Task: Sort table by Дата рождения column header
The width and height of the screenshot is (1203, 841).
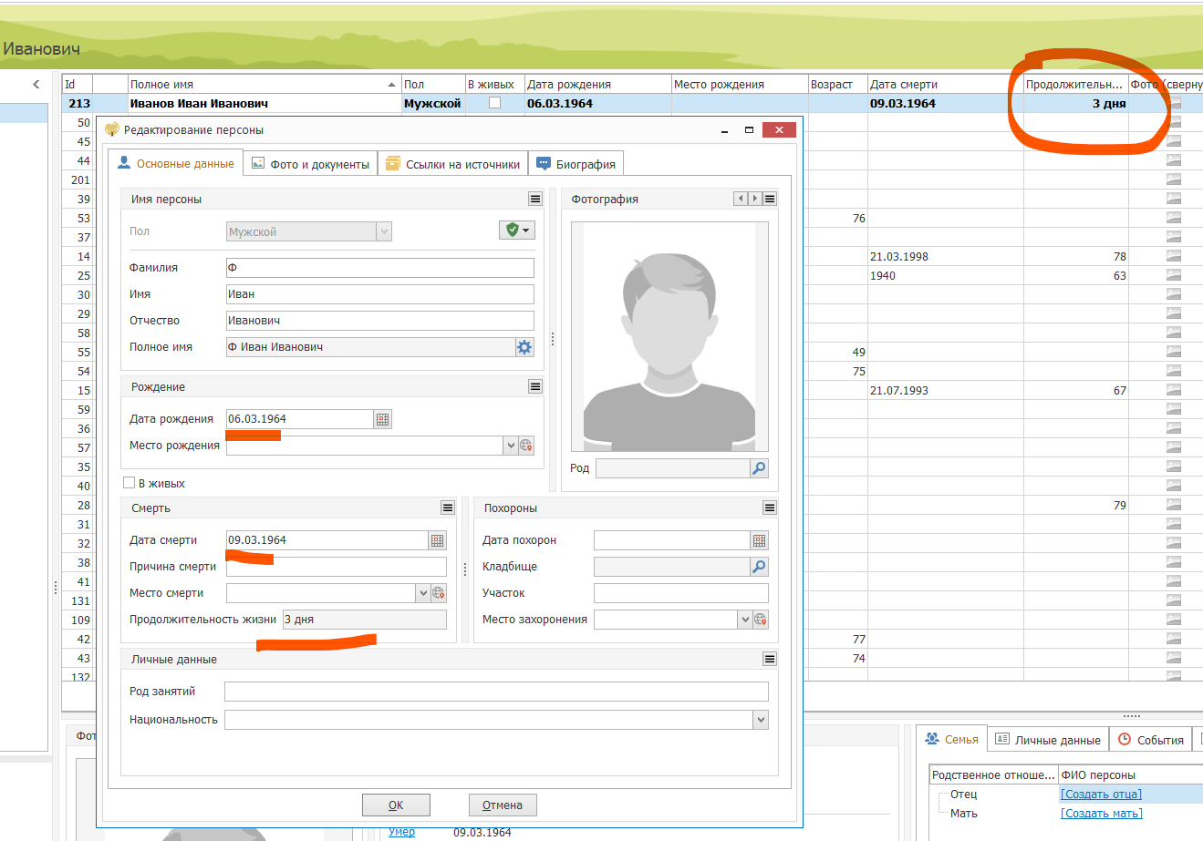Action: click(598, 85)
